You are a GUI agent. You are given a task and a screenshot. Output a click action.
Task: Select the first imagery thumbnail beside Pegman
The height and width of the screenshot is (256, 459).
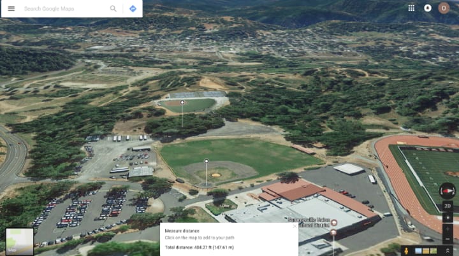point(419,251)
